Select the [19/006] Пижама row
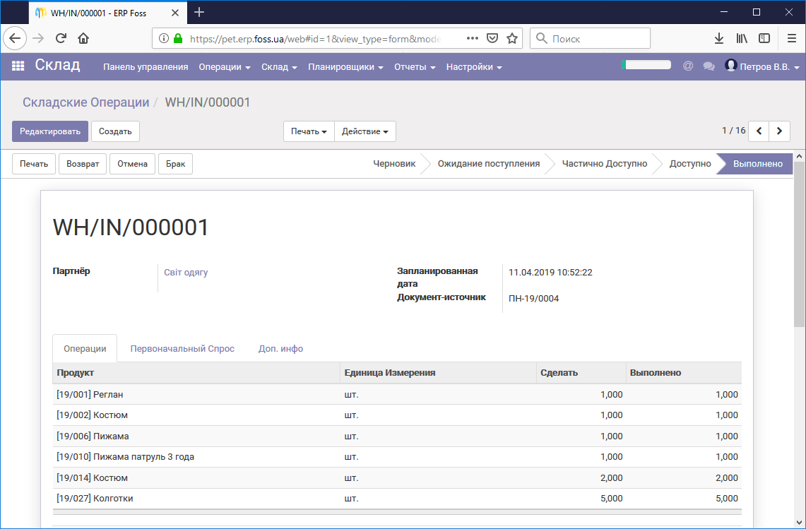 coord(397,436)
